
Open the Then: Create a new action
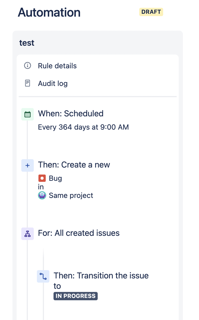point(74,165)
